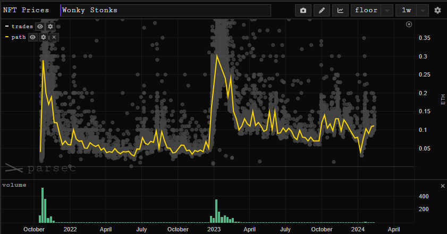Close the volume panel
The image size is (447, 234).
coord(442,186)
